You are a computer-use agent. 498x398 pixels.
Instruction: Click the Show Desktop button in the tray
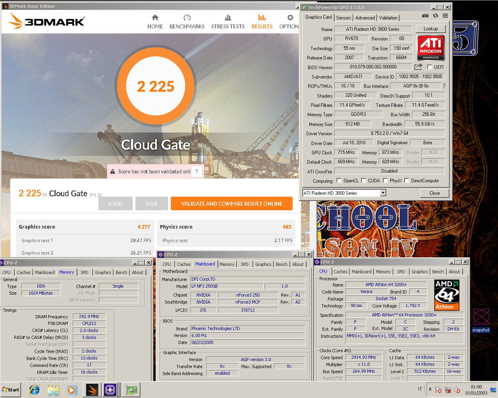pyautogui.click(x=493, y=390)
